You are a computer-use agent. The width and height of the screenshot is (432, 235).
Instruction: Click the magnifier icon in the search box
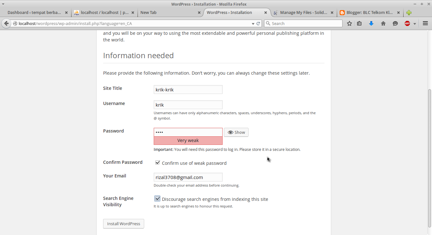[268, 23]
